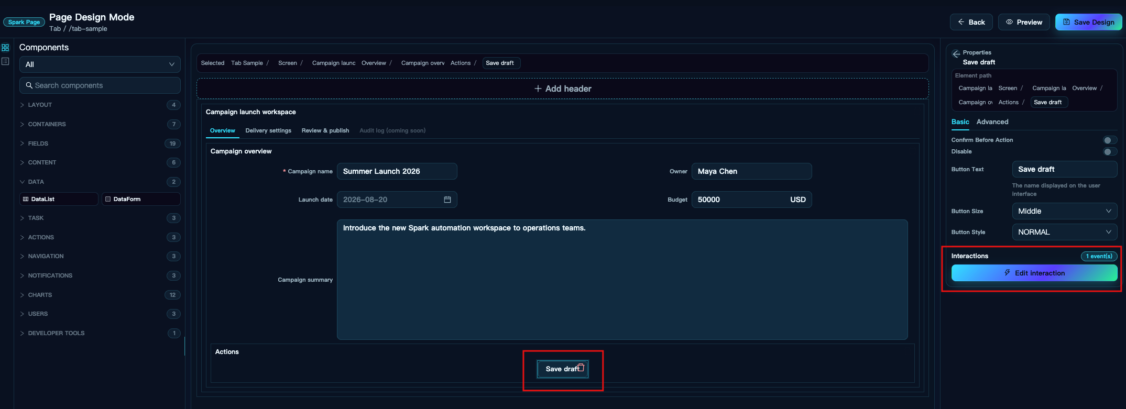Open the Button Size dropdown
Viewport: 1126px width, 409px height.
tap(1064, 211)
